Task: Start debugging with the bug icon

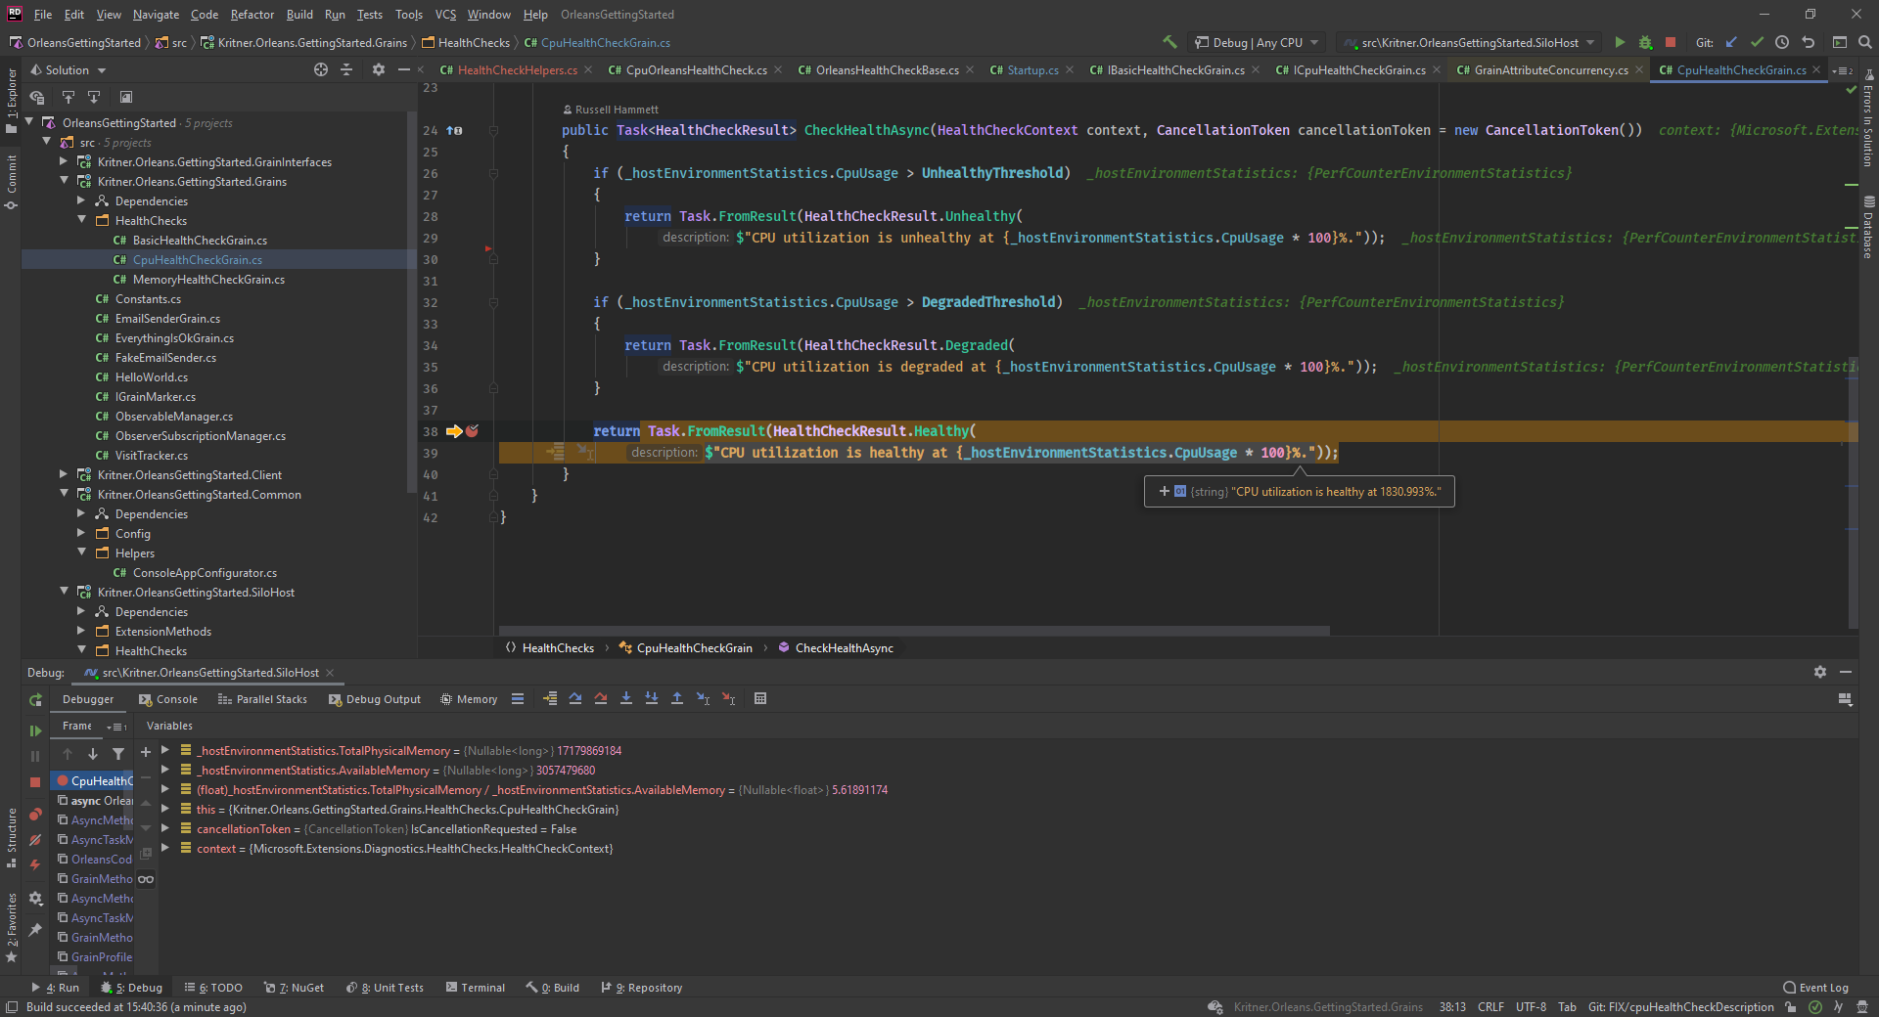Action: pyautogui.click(x=1645, y=42)
